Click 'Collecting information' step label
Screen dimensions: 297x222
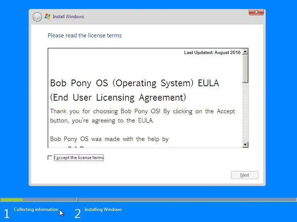tap(36, 209)
